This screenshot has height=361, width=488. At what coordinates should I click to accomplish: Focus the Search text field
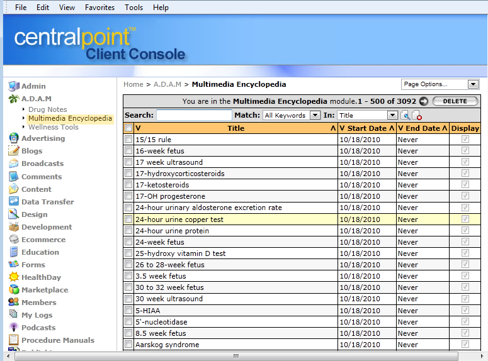click(194, 115)
